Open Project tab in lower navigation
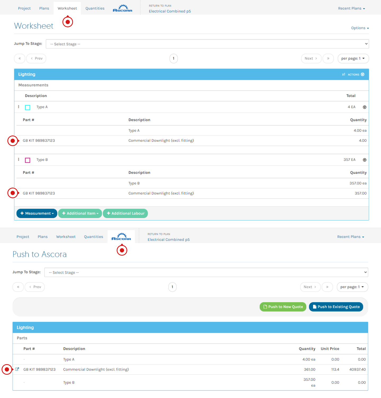381x398 pixels. click(23, 237)
